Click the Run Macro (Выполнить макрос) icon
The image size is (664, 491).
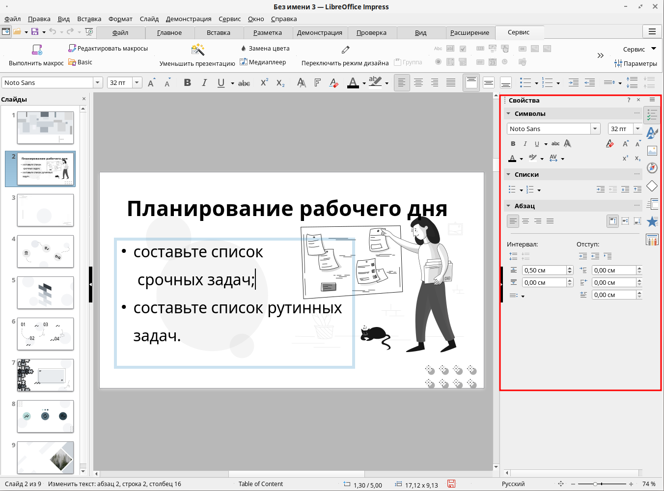pyautogui.click(x=37, y=50)
